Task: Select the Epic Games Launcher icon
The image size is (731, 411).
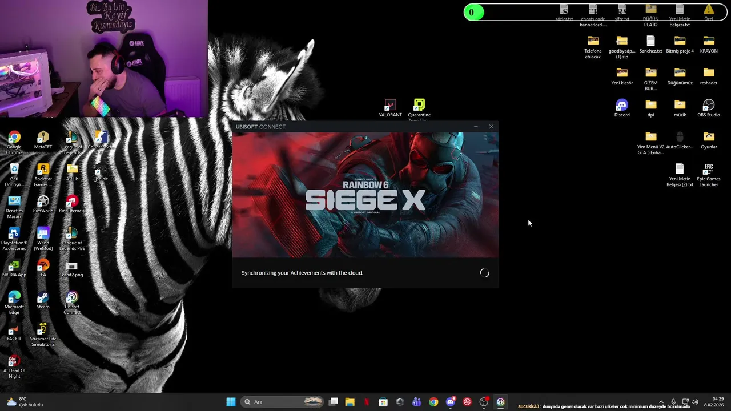Action: tap(709, 175)
